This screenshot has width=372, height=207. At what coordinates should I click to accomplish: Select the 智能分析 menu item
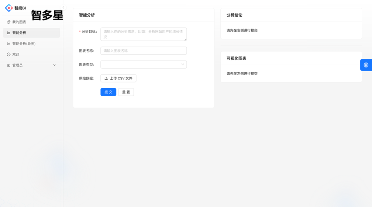pyautogui.click(x=32, y=33)
